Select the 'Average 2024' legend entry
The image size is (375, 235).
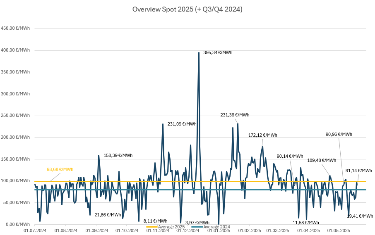[218, 227]
